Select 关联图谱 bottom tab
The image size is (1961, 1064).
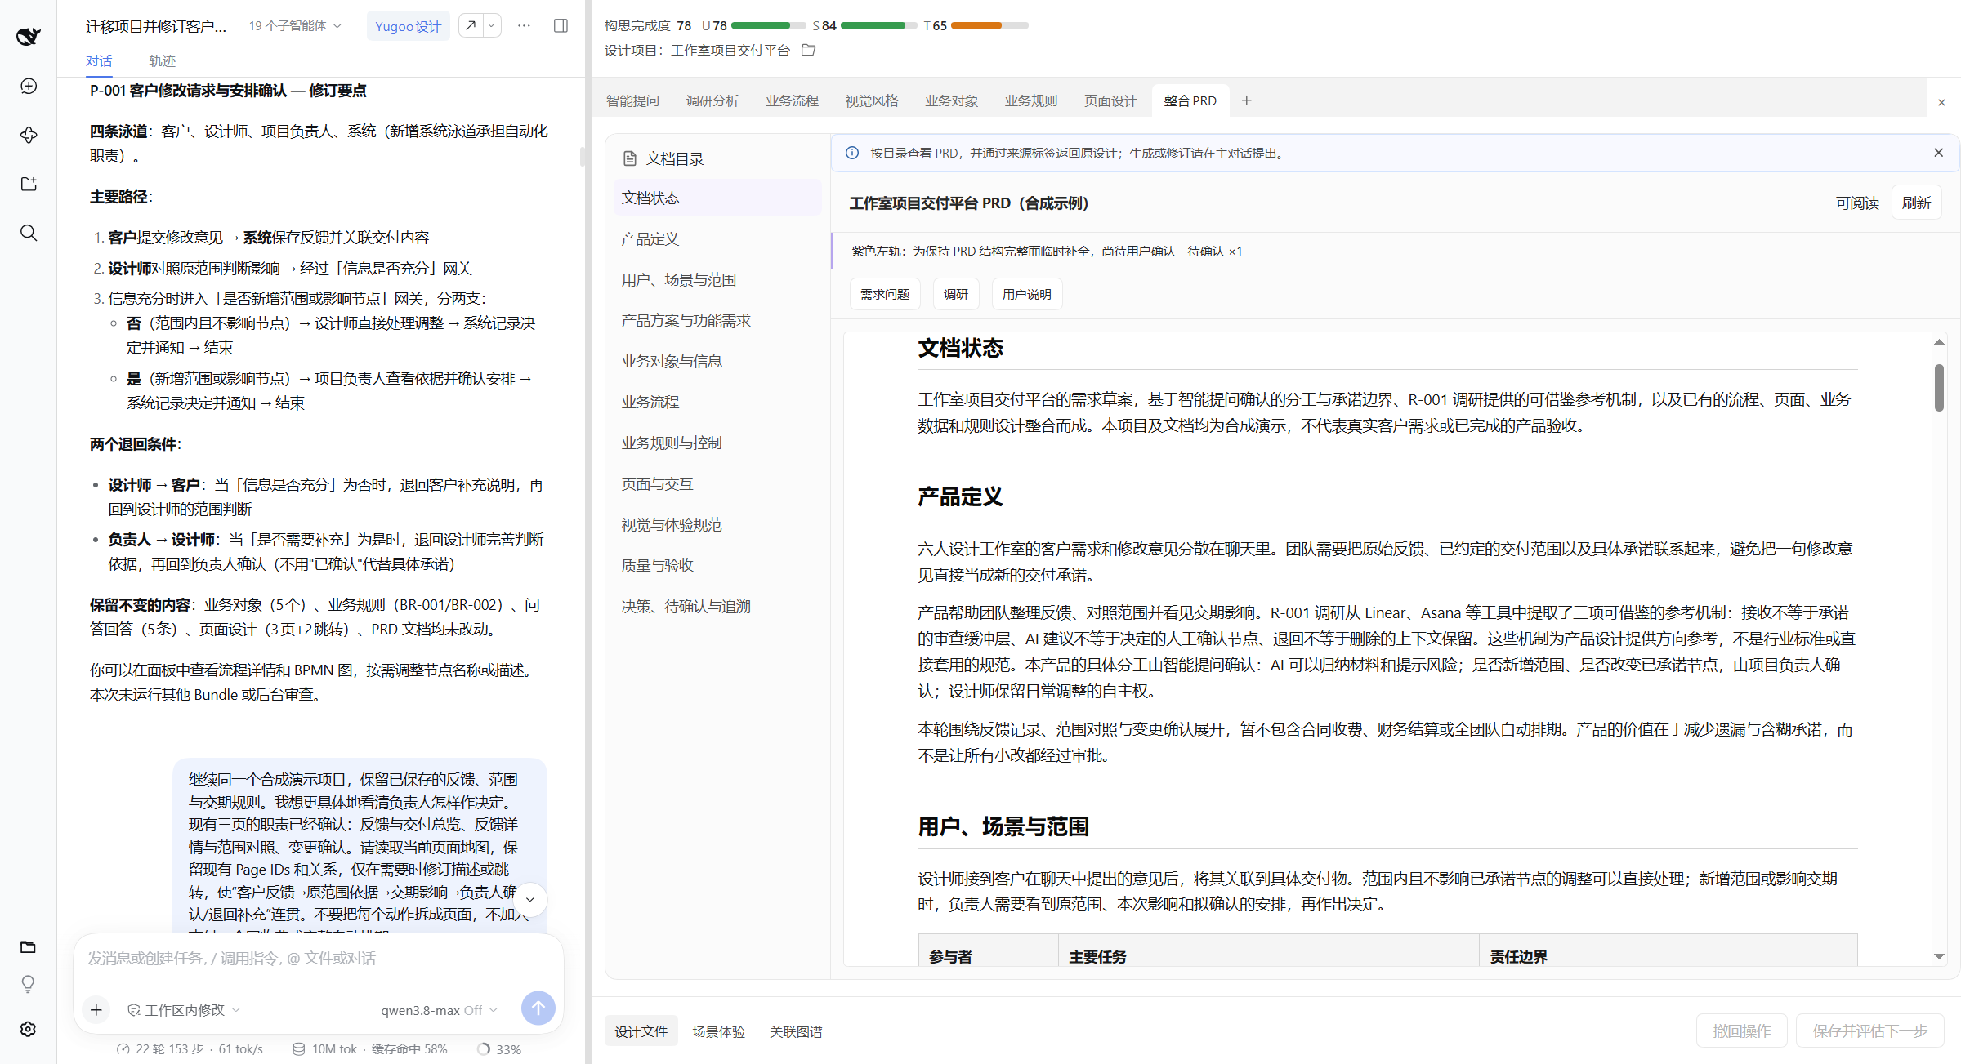(796, 1031)
